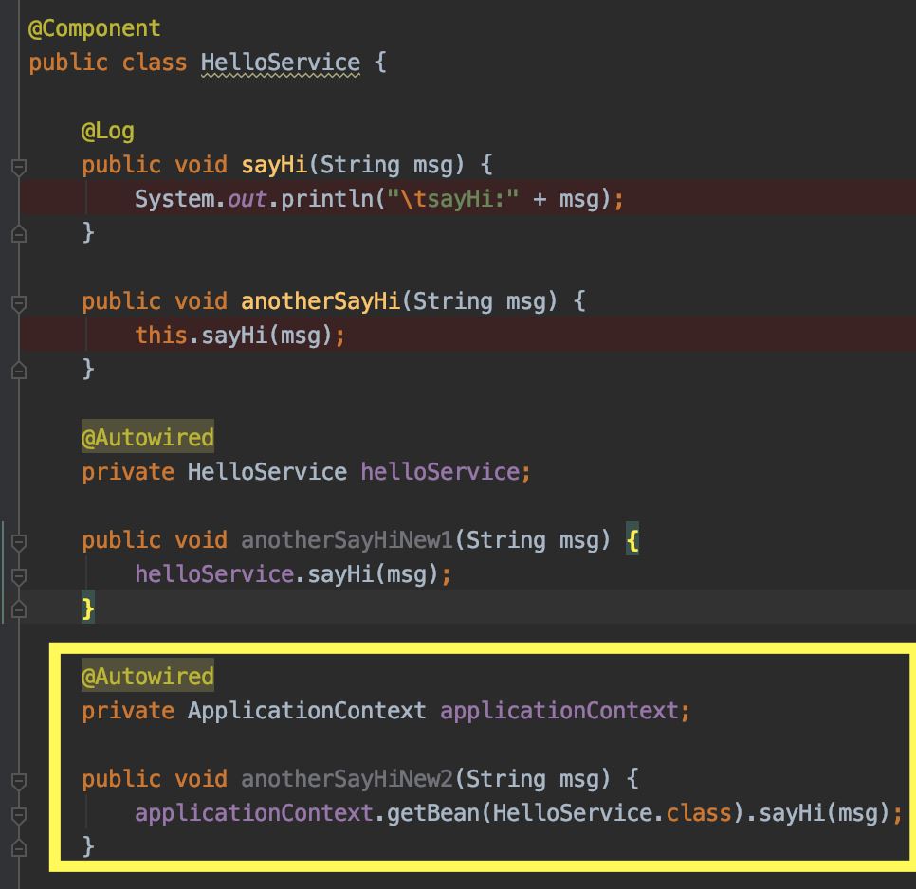Click fold marker beside applicationContext.getBean line
Viewport: 916px width, 889px height.
[19, 815]
